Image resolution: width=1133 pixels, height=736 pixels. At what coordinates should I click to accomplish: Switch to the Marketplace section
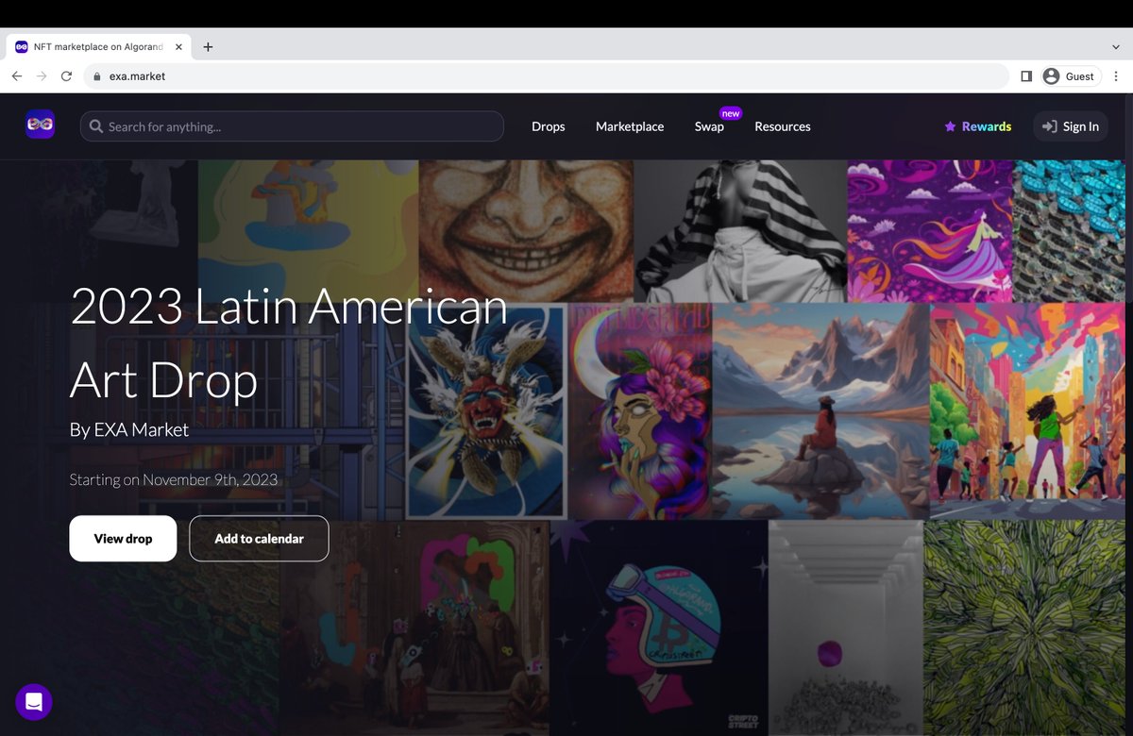pos(629,125)
